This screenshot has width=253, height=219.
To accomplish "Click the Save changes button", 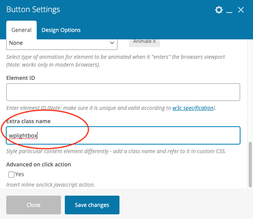I will (92, 205).
